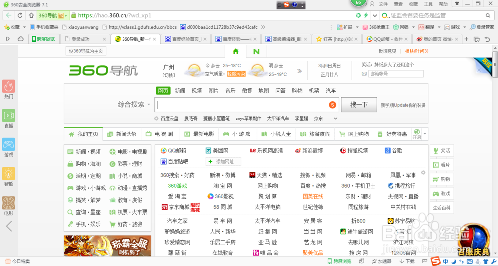Screen dimensions: 498x266
Task: Toggle 跨屏浏览 in the status bar
Action: (x=339, y=261)
